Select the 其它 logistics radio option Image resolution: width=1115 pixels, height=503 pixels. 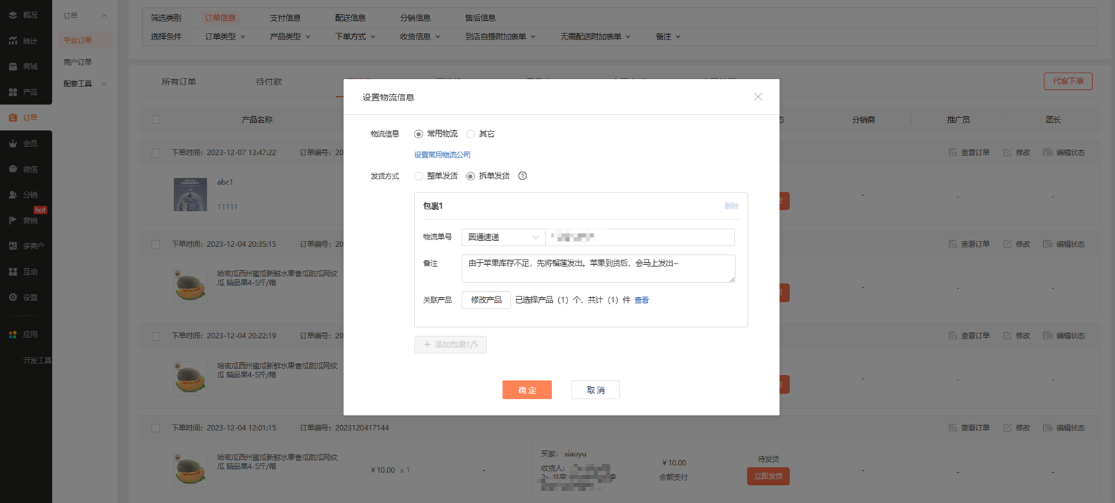471,134
